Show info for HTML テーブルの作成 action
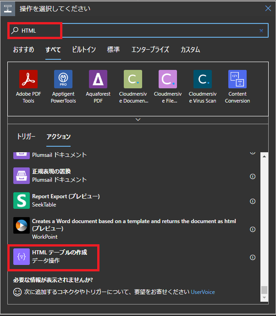The image size is (276, 316). pyautogui.click(x=253, y=258)
